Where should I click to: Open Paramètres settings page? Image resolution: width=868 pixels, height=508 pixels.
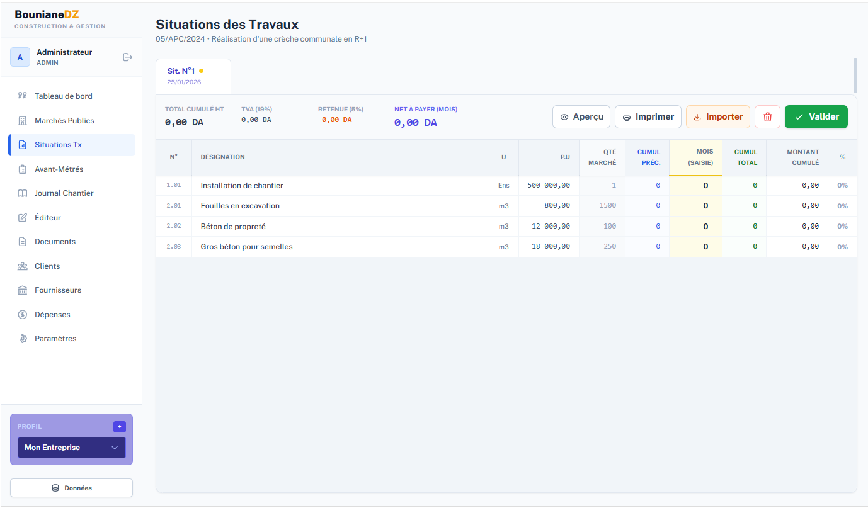[55, 339]
